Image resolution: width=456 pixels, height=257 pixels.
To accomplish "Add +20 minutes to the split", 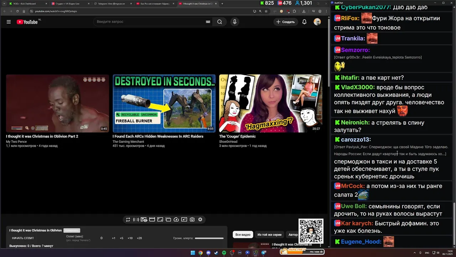I will [x=139, y=238].
